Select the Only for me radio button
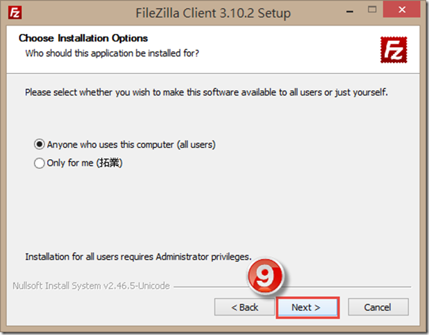 [39, 163]
